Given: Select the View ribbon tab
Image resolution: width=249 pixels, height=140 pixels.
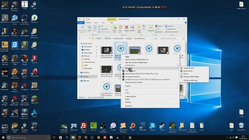Looking at the screenshot, I should pos(103,23).
